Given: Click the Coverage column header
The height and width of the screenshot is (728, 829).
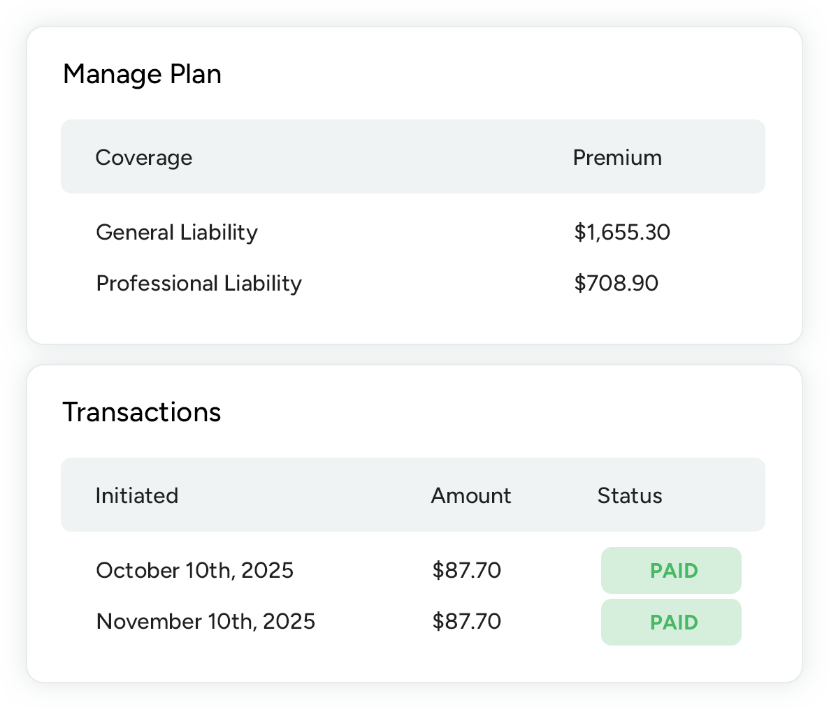Looking at the screenshot, I should point(143,158).
